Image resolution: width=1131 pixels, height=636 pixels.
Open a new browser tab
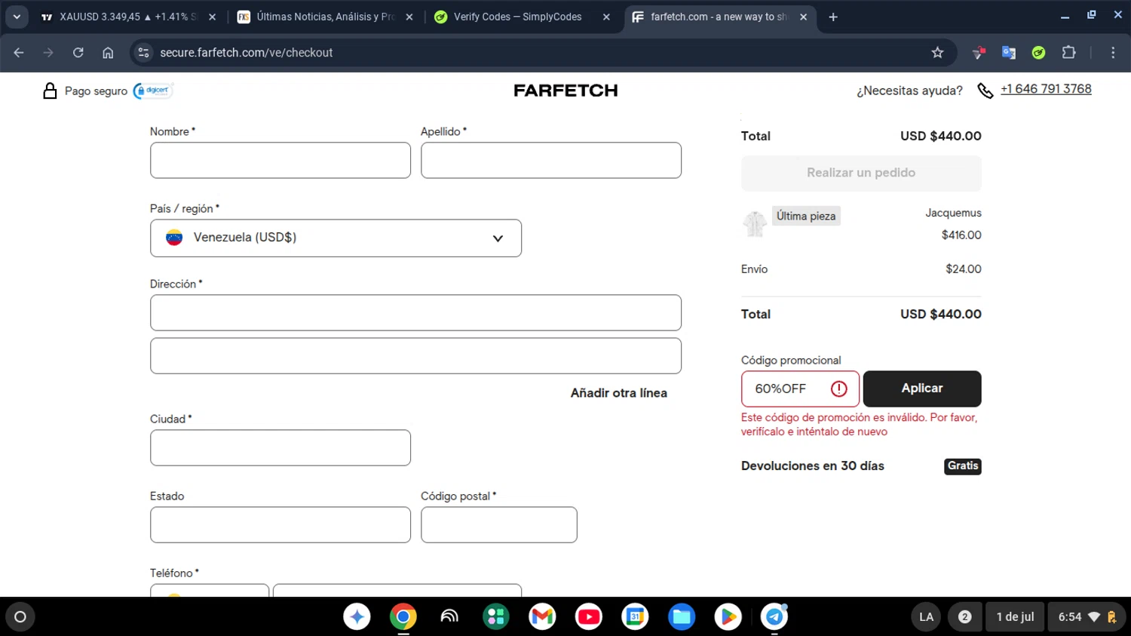point(833,17)
